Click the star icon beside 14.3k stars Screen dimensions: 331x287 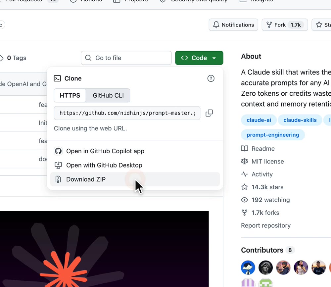point(245,187)
